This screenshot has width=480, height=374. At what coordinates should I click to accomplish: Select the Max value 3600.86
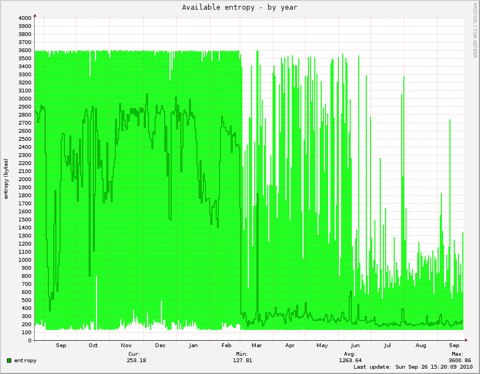tap(460, 361)
